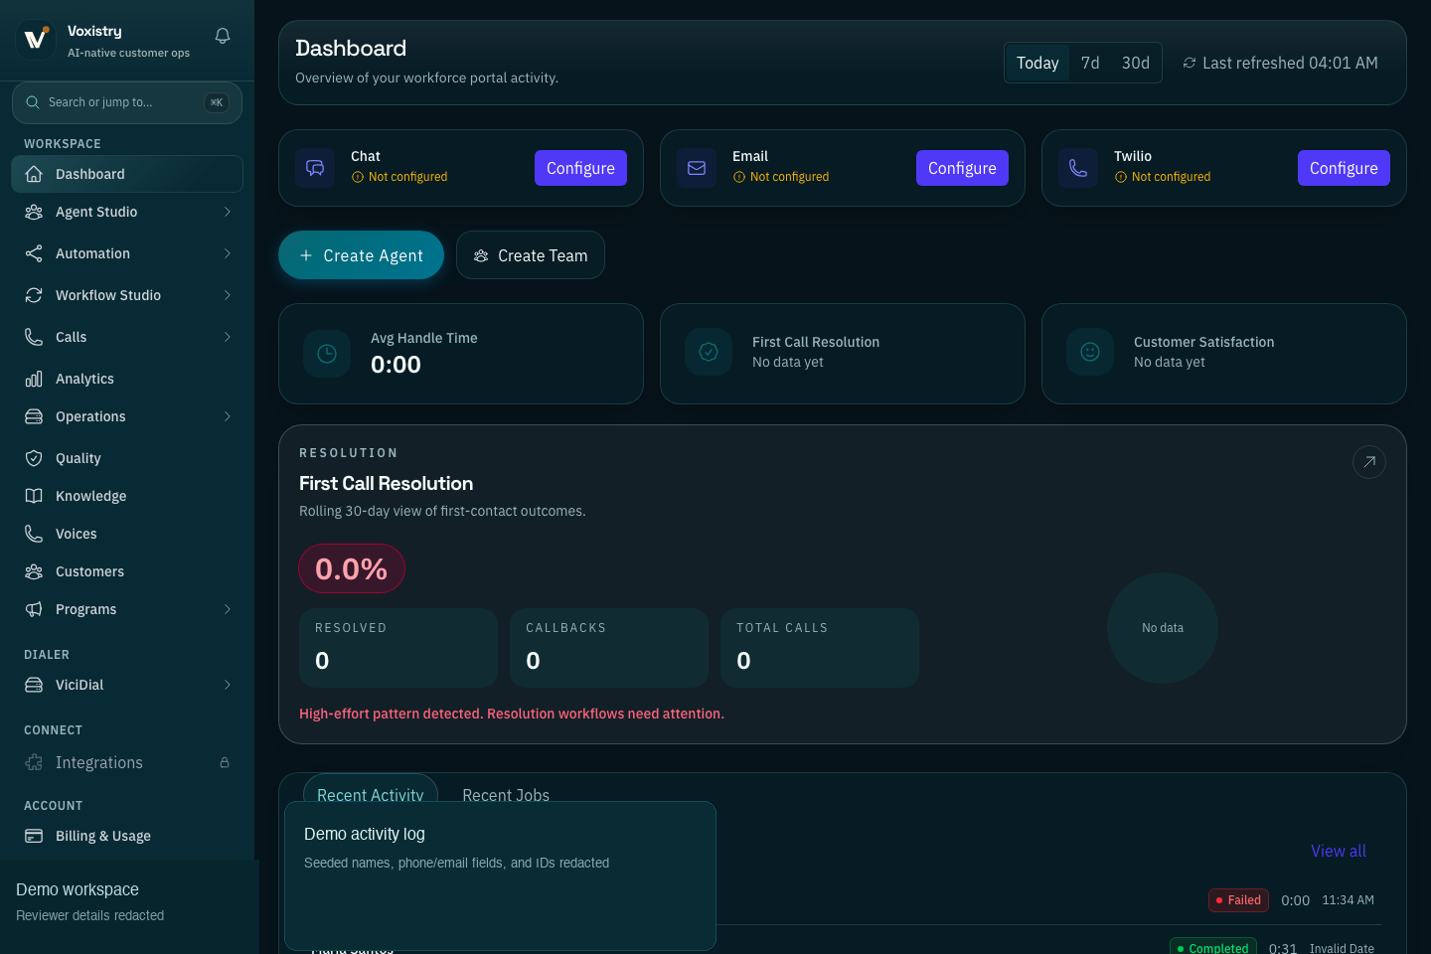The height and width of the screenshot is (954, 1431).
Task: Switch to Recent Activity tab
Action: [371, 789]
